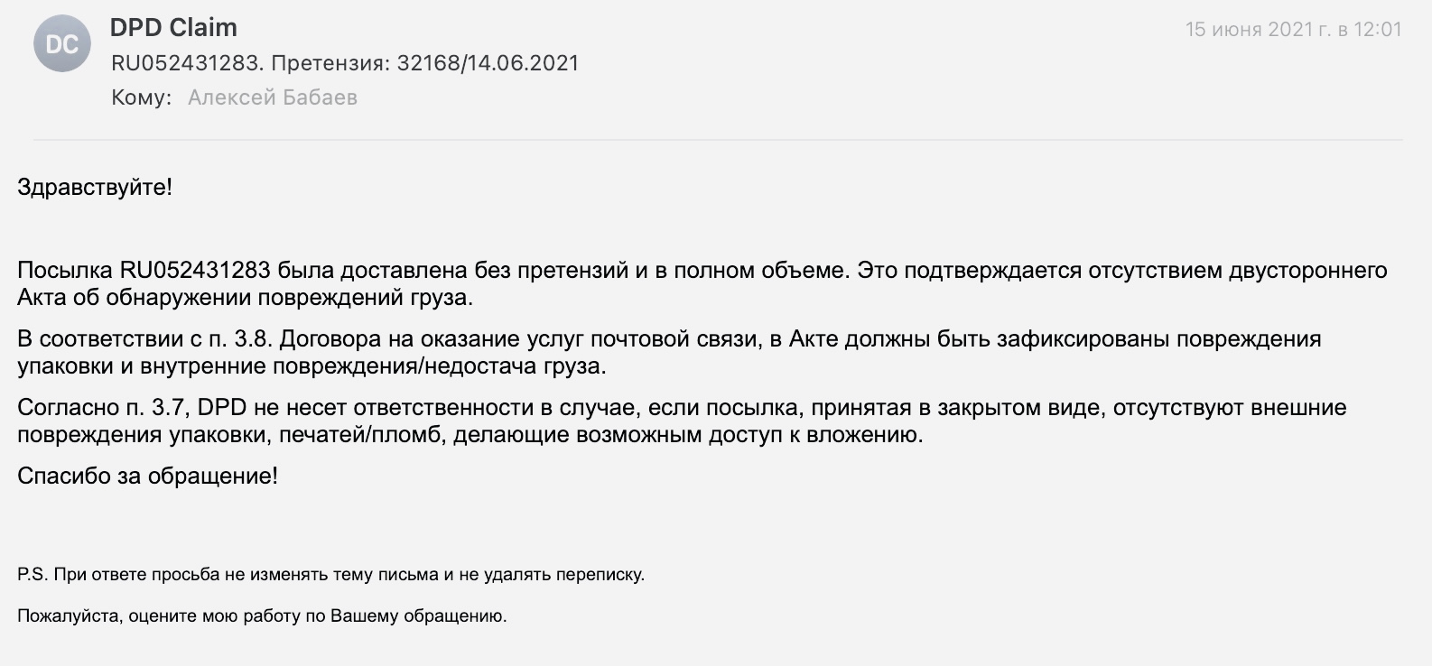This screenshot has width=1432, height=666.
Task: Click claim number 32168/14.06.2021 in the subject
Action: click(x=488, y=63)
